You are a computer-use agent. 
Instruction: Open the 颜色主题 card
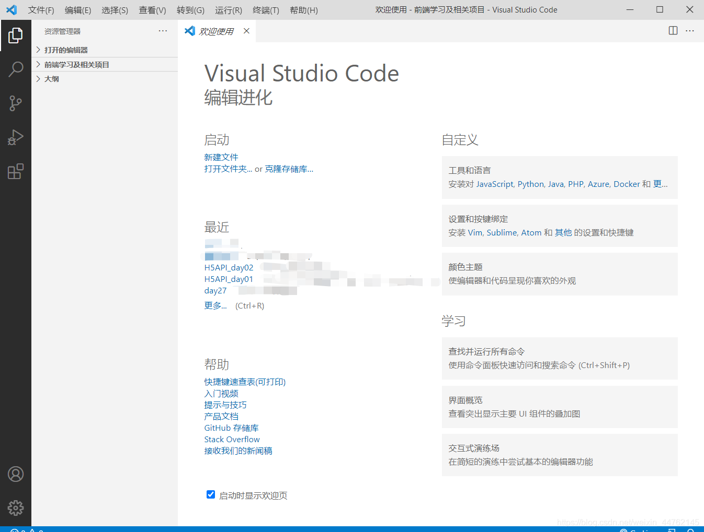coord(560,274)
